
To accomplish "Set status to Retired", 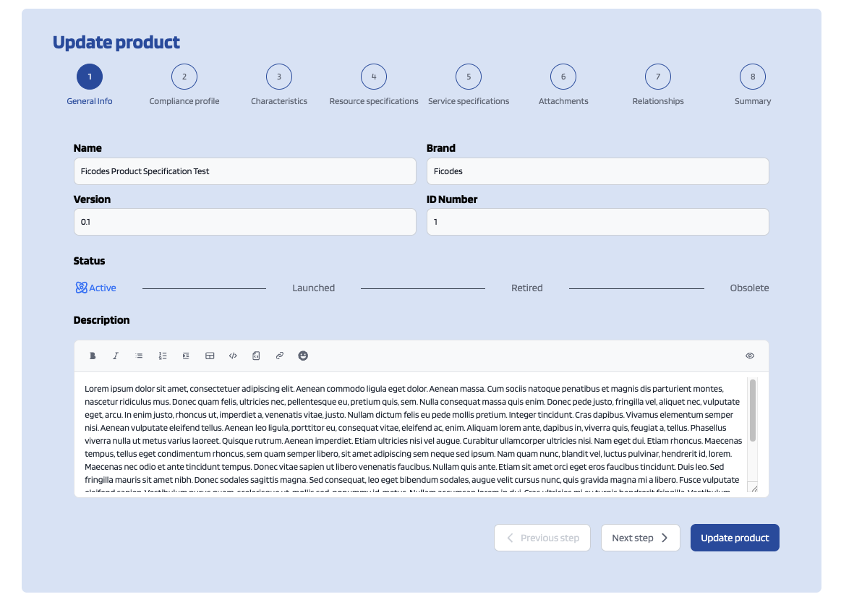I will coord(526,288).
